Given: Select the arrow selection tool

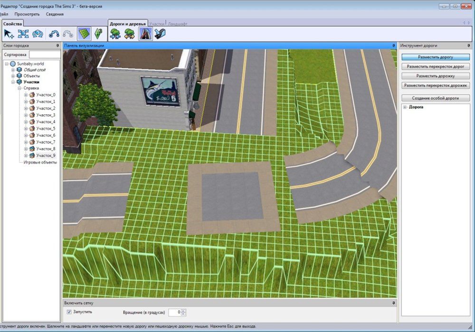Looking at the screenshot, I should click(9, 34).
